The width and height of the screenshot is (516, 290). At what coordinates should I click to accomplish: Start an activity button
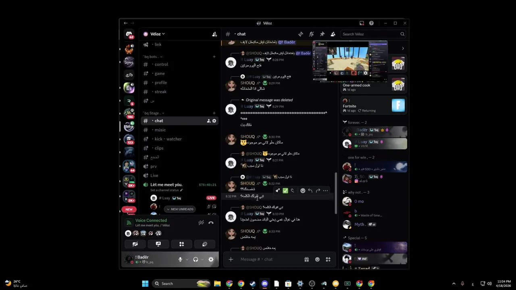181,244
